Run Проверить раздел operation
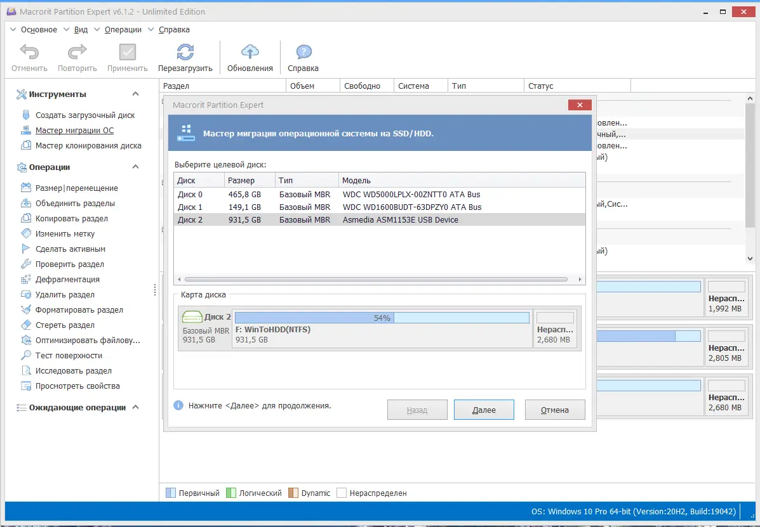Image resolution: width=760 pixels, height=527 pixels. [x=70, y=264]
